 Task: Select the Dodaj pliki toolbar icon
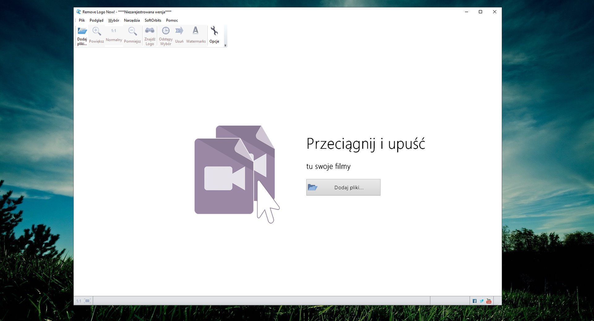[x=82, y=34]
